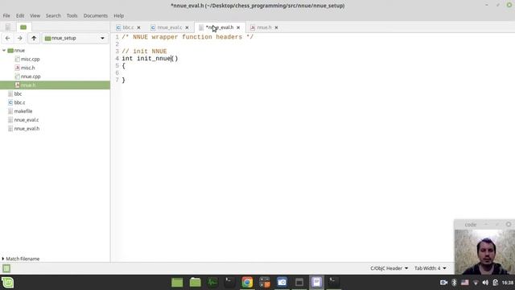Switch to the nnue.h tab

pos(264,27)
